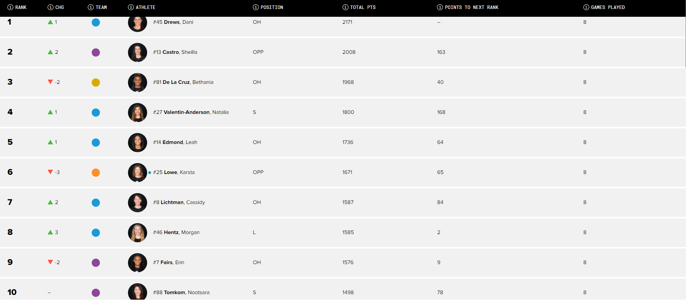This screenshot has width=686, height=300.
Task: Click Leah Edmond's headshot photo
Action: point(137,142)
